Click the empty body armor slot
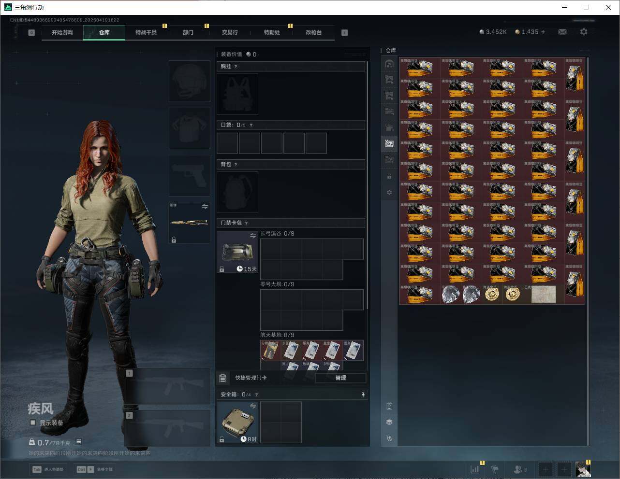 [x=189, y=128]
